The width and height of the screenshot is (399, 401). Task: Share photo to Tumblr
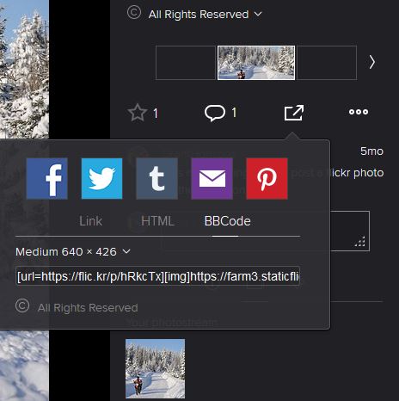[157, 178]
